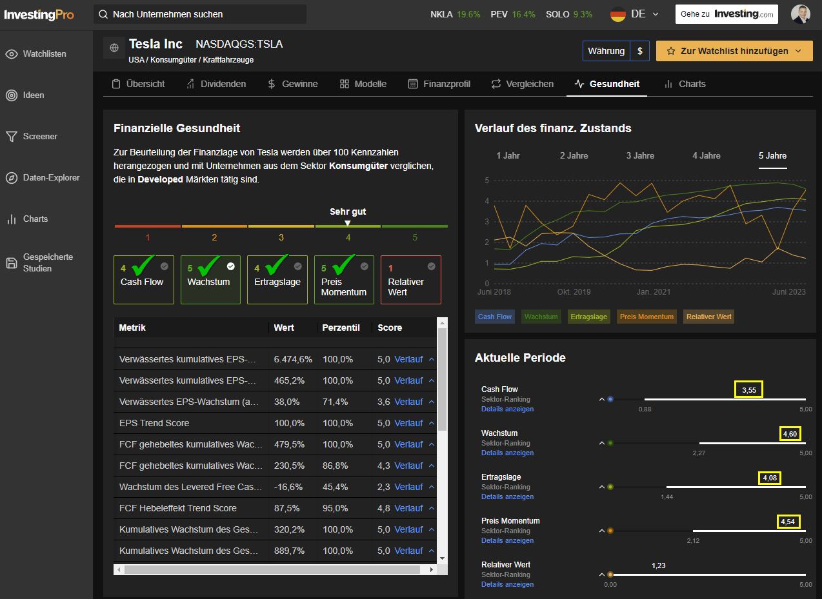The width and height of the screenshot is (822, 599).
Task: Click the Ideen target icon in sidebar
Action: (x=12, y=95)
